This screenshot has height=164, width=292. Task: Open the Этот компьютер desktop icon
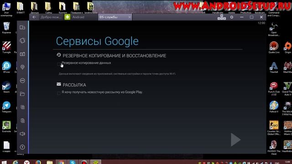coord(6,9)
